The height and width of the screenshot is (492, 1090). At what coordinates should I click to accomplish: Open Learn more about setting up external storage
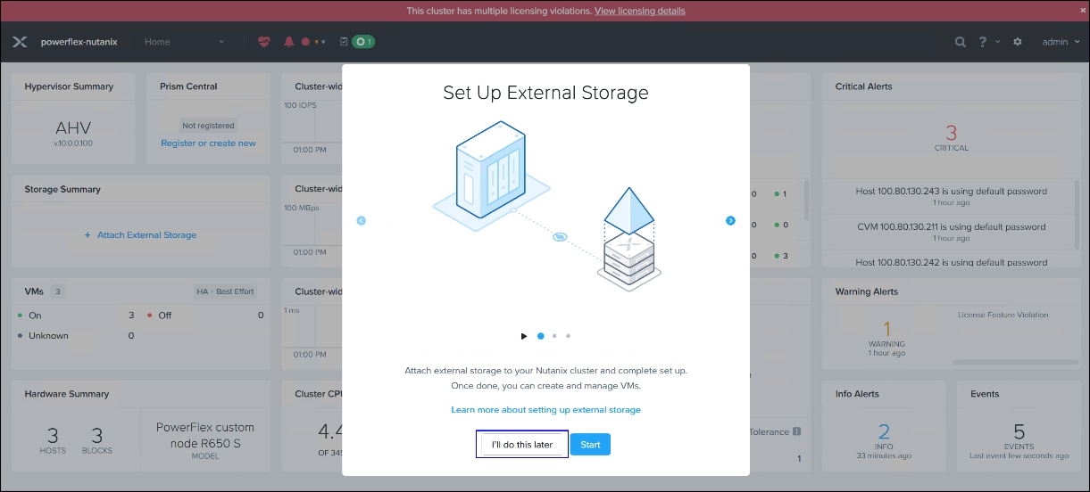click(545, 410)
